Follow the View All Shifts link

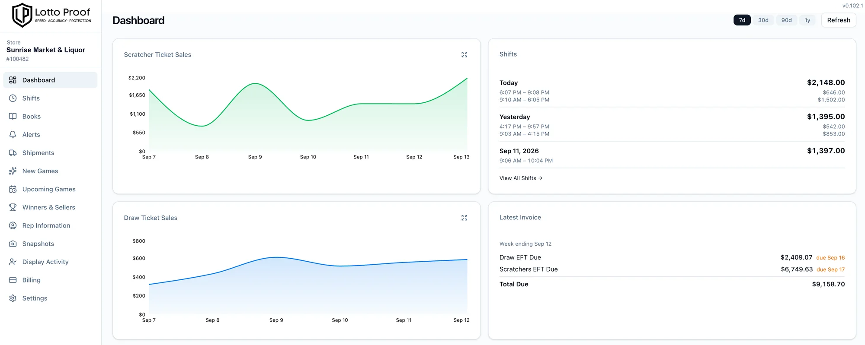[x=521, y=178]
